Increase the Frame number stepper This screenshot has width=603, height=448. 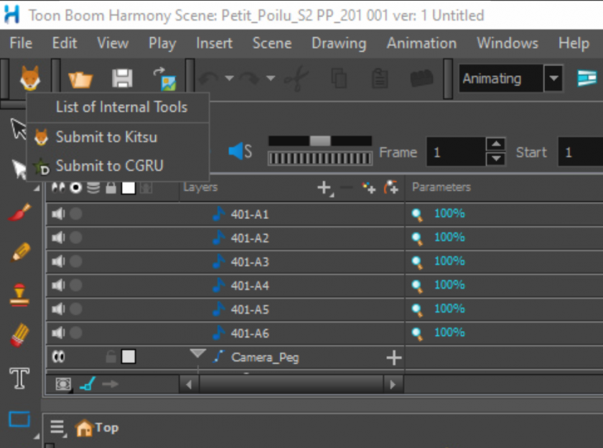pos(496,144)
